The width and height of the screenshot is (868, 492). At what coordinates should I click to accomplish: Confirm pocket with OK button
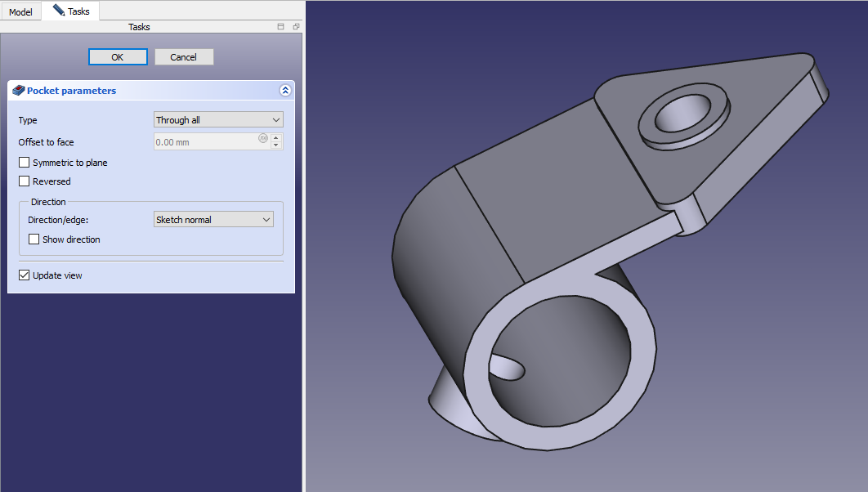click(118, 57)
